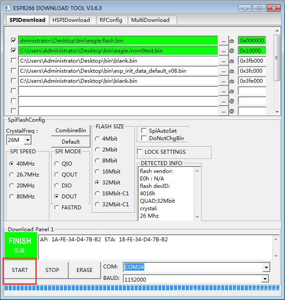Uncheck the eagle.irom0text.bin file checkbox

(14, 51)
